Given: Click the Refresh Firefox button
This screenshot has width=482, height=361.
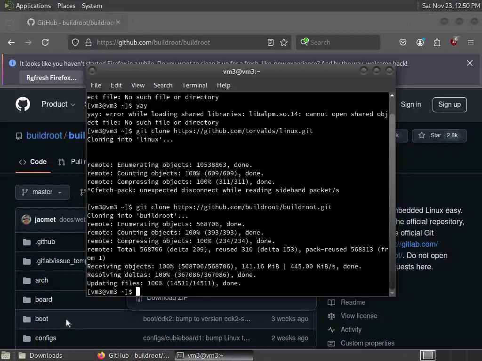Looking at the screenshot, I should [51, 78].
